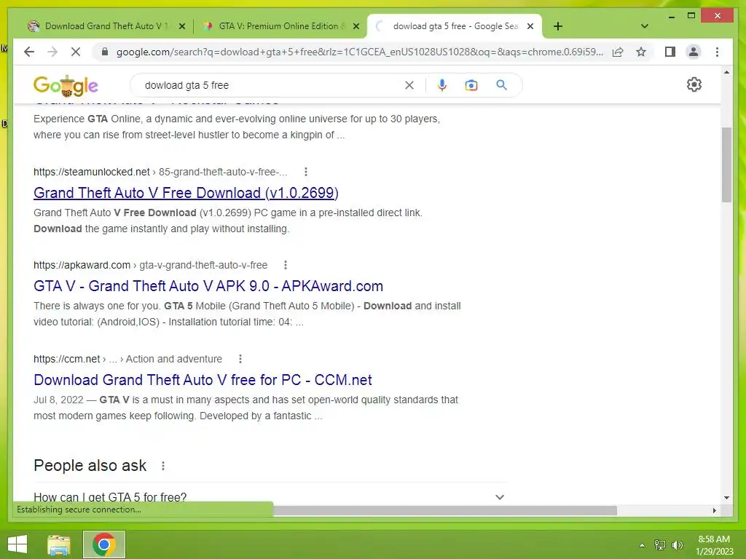Open steamunlocked result options menu
746x559 pixels.
coord(306,172)
